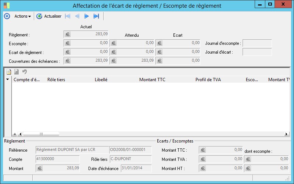Click euro icon in Montant TTC field
The width and height of the screenshot is (294, 184).
point(203,150)
